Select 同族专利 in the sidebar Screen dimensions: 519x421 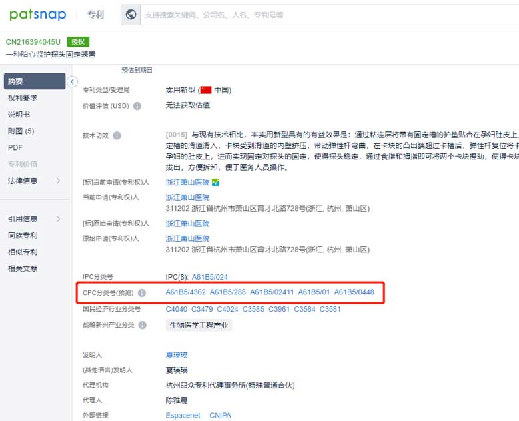click(23, 236)
